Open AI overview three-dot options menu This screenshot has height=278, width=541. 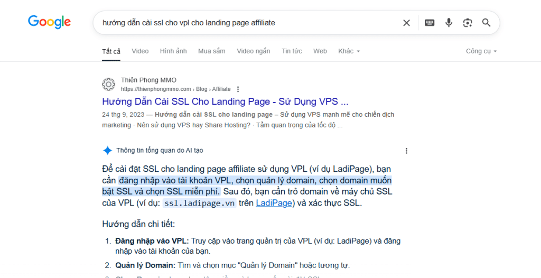(406, 151)
